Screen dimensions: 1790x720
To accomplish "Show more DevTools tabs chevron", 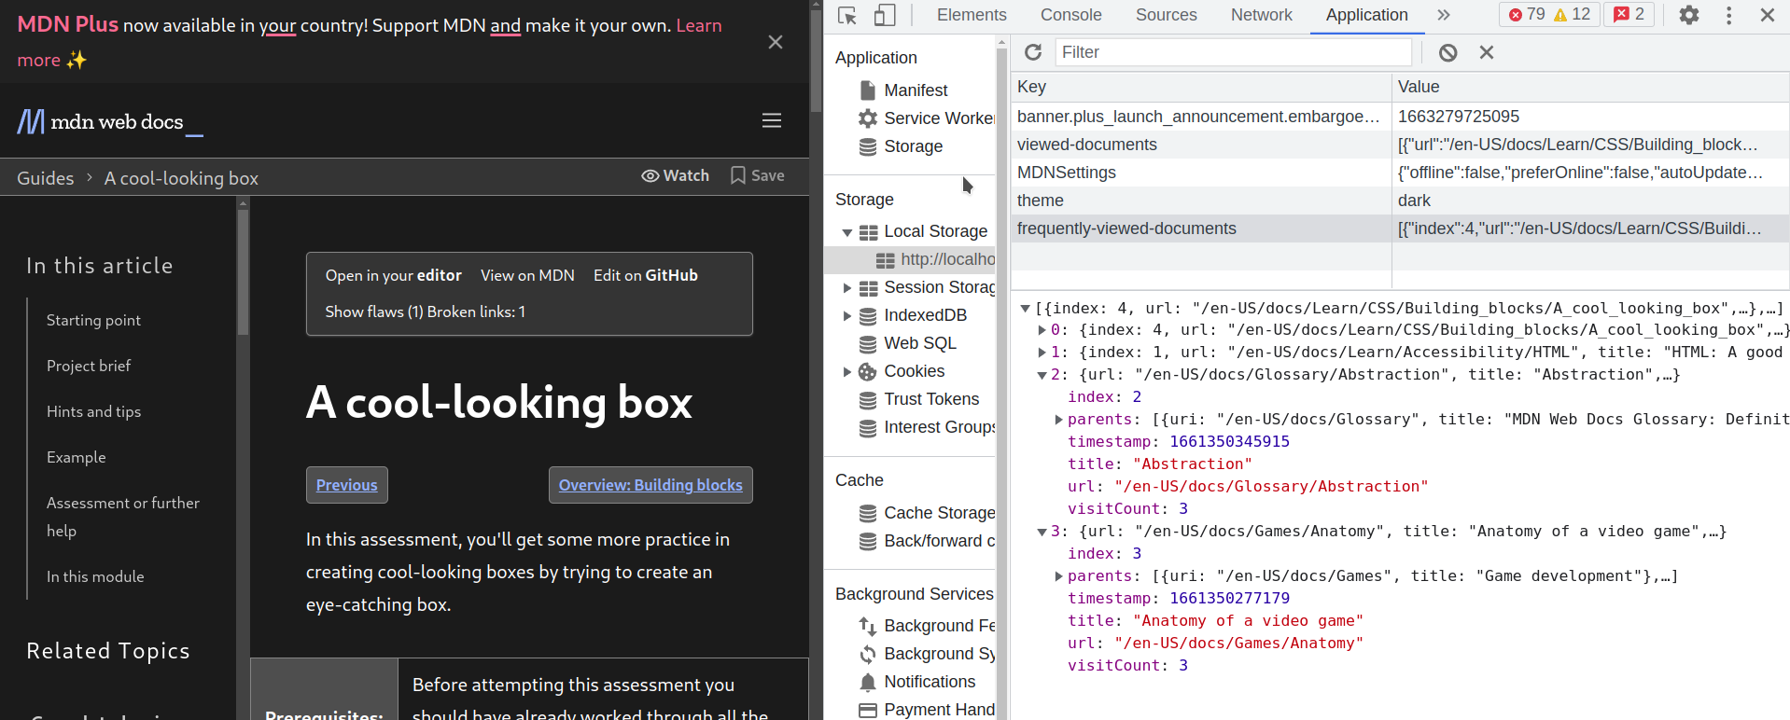I will tap(1444, 15).
